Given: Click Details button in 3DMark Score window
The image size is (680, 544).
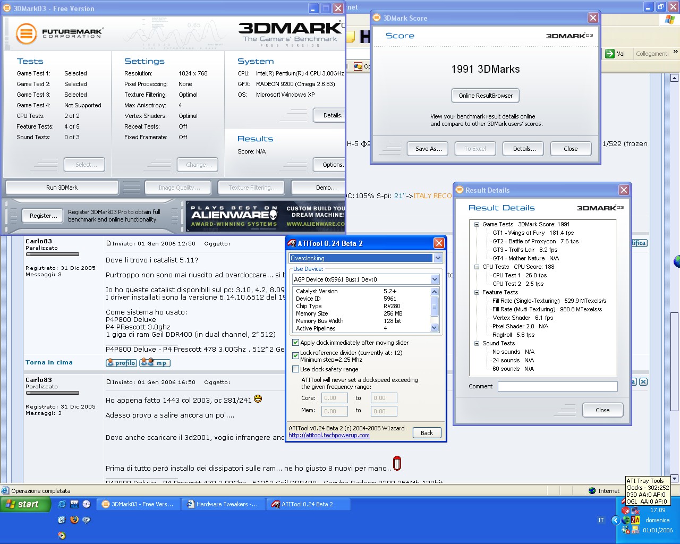Looking at the screenshot, I should [524, 149].
